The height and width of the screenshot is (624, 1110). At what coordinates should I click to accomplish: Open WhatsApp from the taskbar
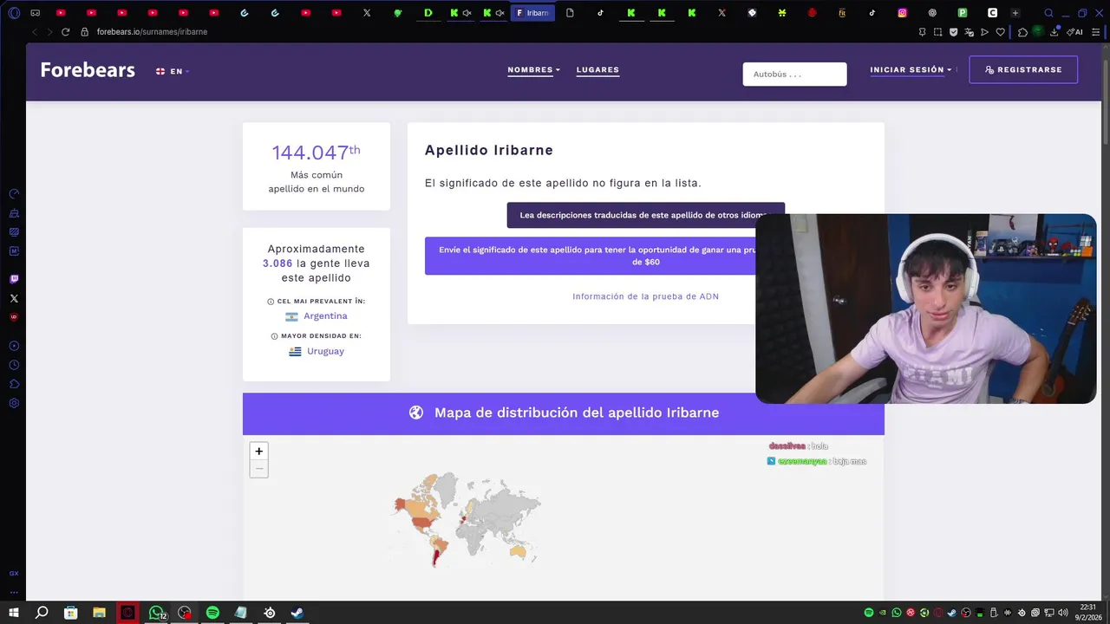tap(156, 613)
